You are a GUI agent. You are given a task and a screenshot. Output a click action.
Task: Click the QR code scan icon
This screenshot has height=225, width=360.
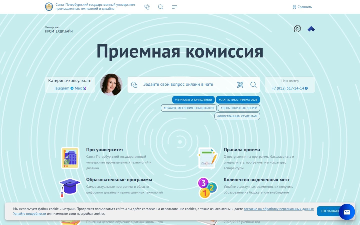[240, 85]
